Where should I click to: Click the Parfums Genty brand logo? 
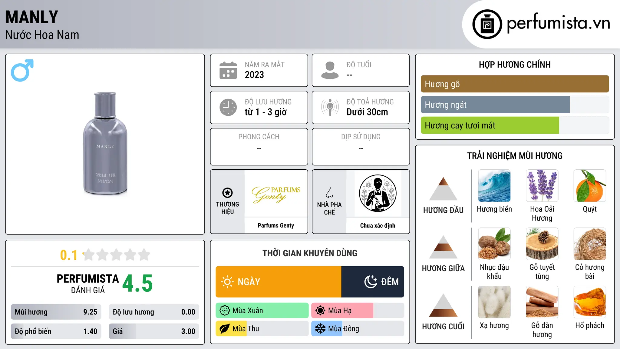276,194
